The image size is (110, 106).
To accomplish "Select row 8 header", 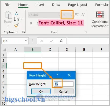I will (3, 93).
